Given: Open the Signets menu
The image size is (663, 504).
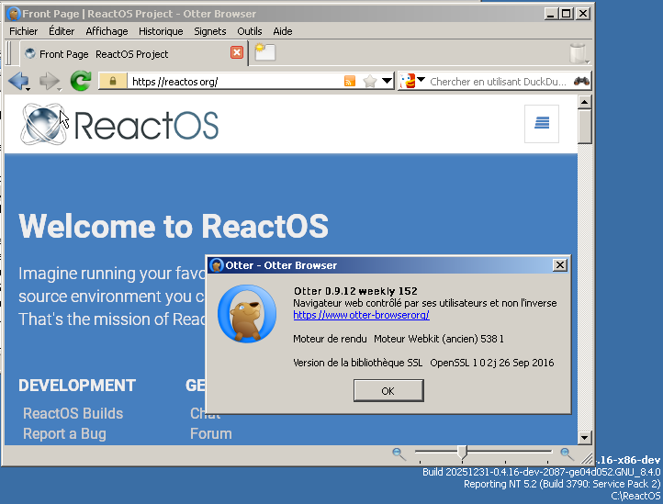Looking at the screenshot, I should click(209, 31).
